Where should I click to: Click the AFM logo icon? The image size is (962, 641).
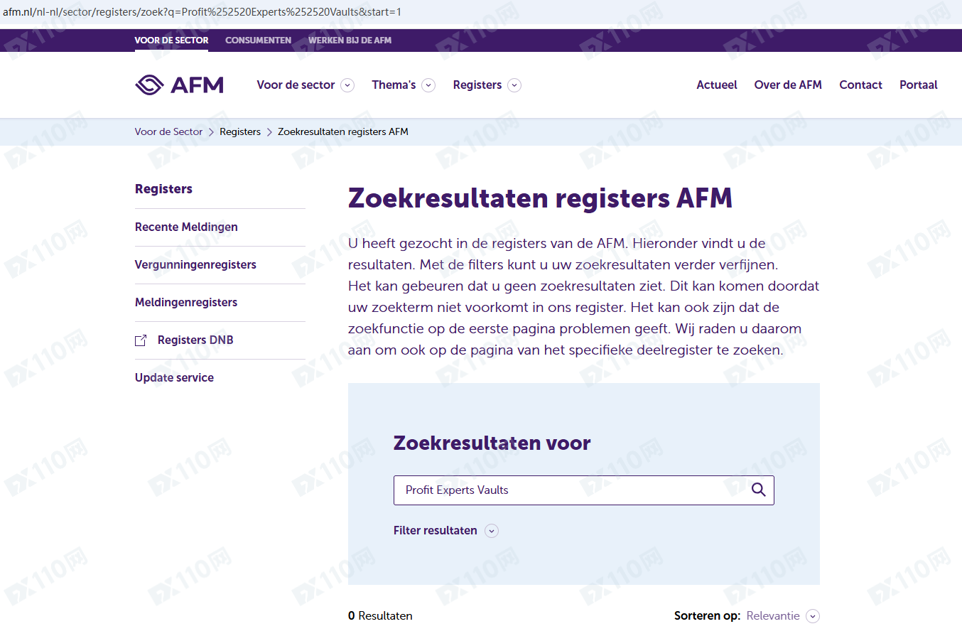pyautogui.click(x=150, y=85)
